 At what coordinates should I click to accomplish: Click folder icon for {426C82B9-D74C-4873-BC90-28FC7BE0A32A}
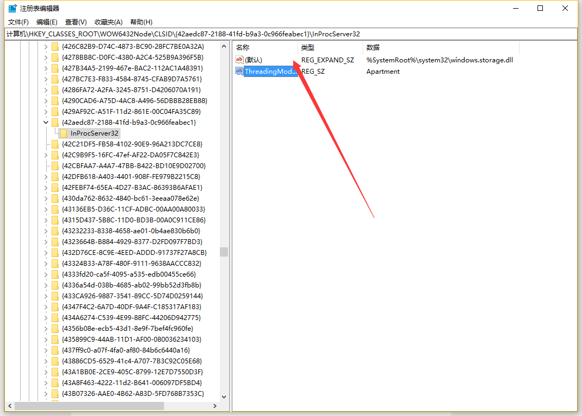tap(55, 47)
